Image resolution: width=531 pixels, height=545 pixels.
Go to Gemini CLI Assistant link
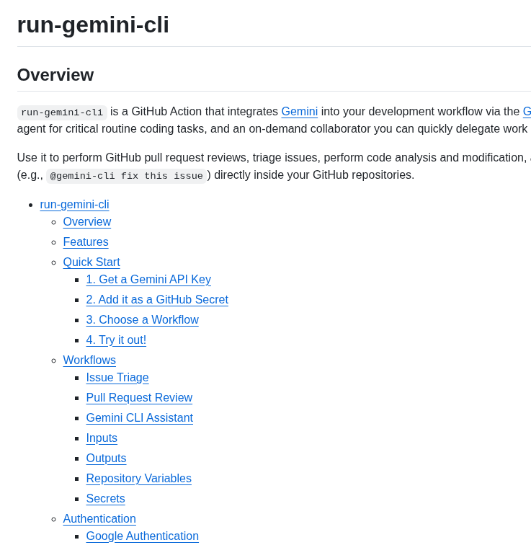point(140,418)
